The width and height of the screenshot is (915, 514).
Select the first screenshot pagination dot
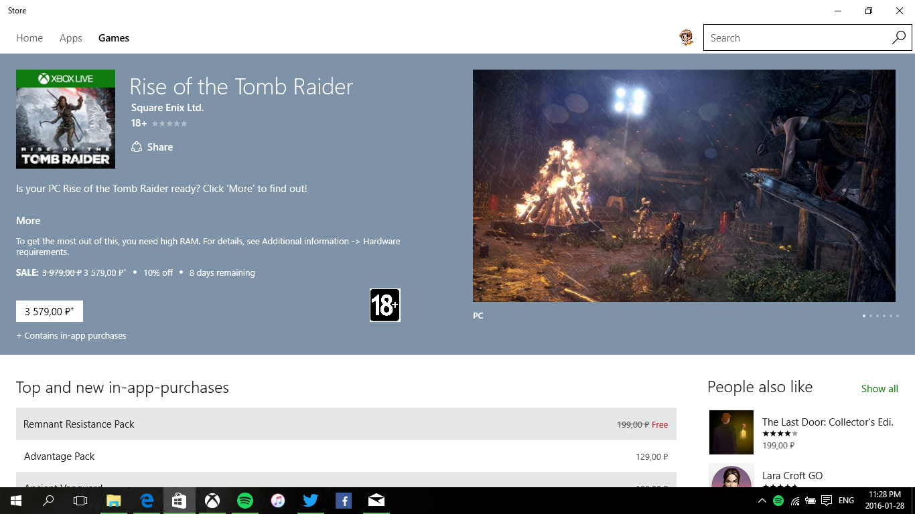tap(864, 316)
